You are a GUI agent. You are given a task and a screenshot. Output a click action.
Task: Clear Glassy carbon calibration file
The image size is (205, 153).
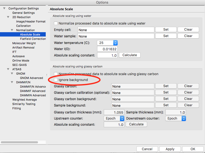(x=188, y=92)
